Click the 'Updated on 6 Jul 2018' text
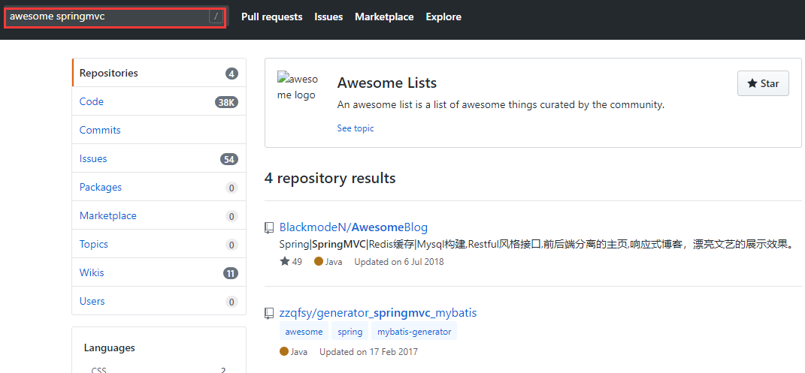Viewport: 805px width, 373px height. point(399,262)
